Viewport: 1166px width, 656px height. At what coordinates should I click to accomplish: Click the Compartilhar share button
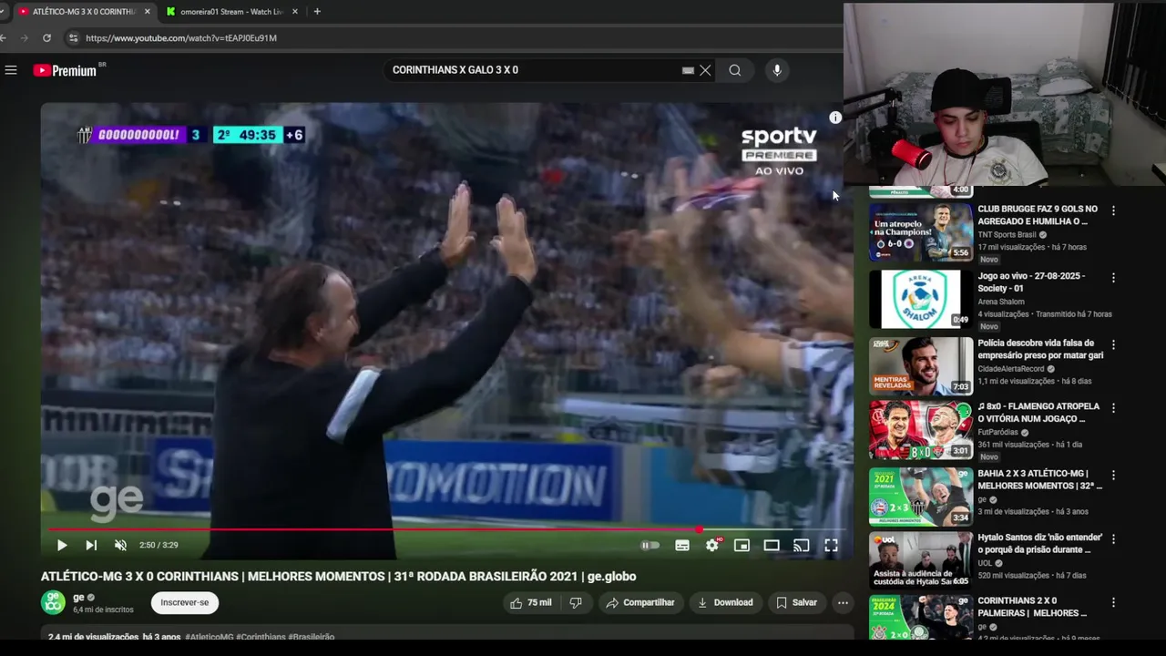[640, 602]
